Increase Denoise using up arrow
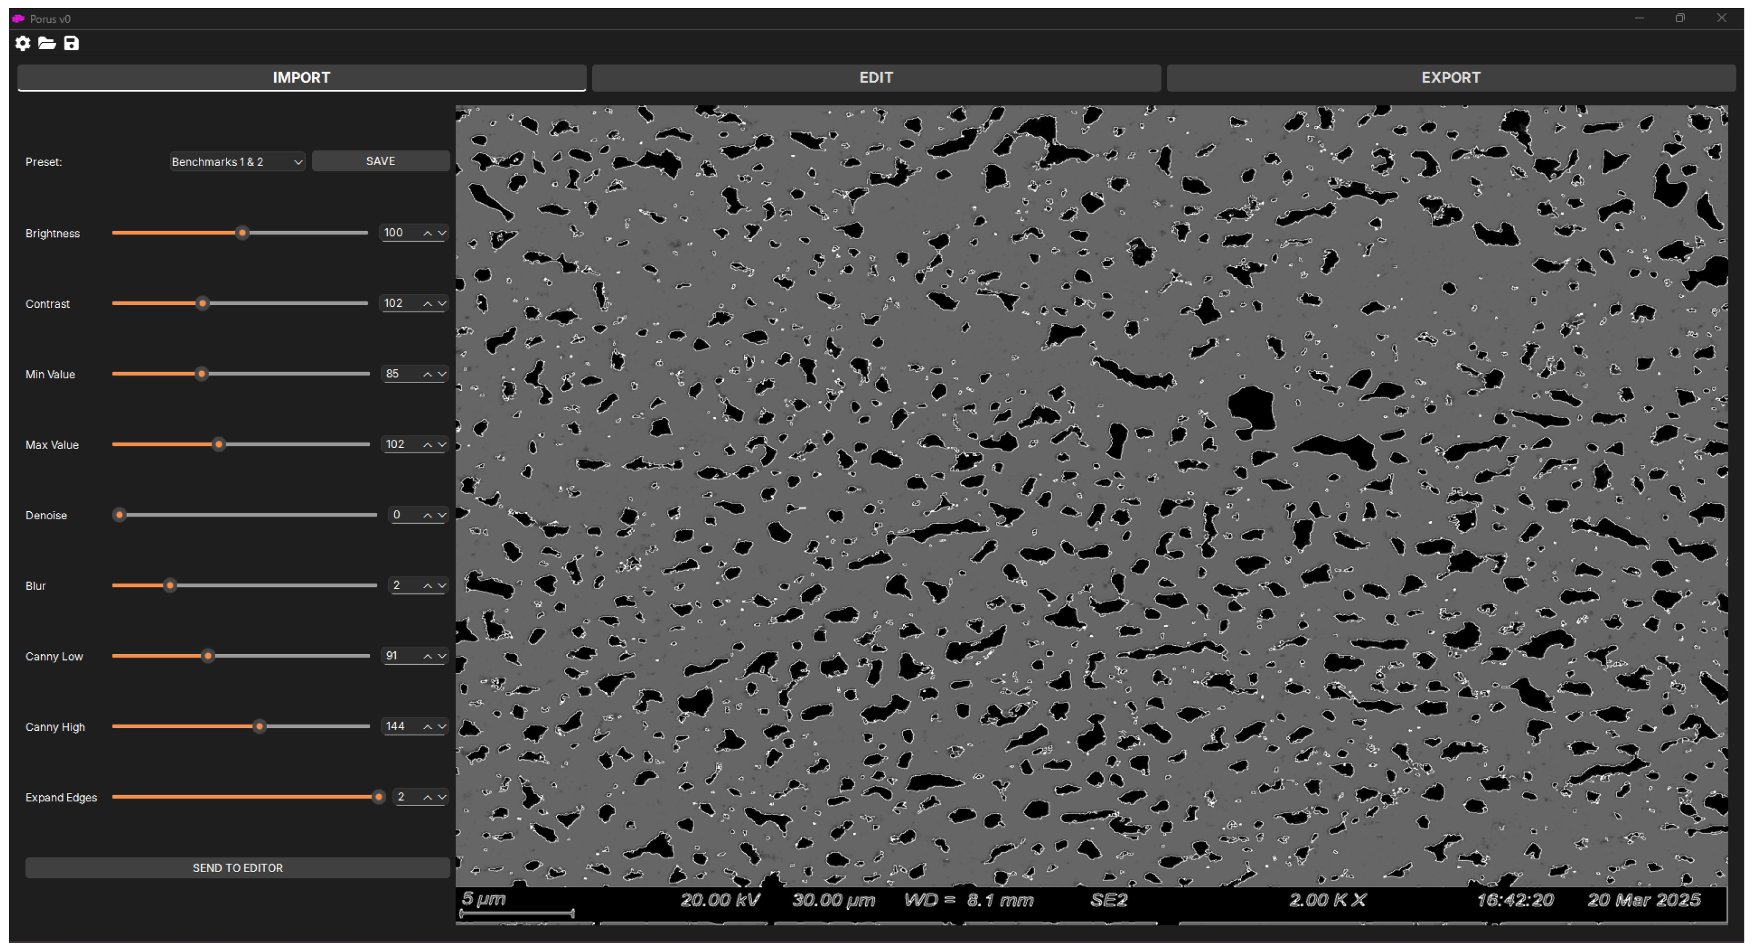 427,516
